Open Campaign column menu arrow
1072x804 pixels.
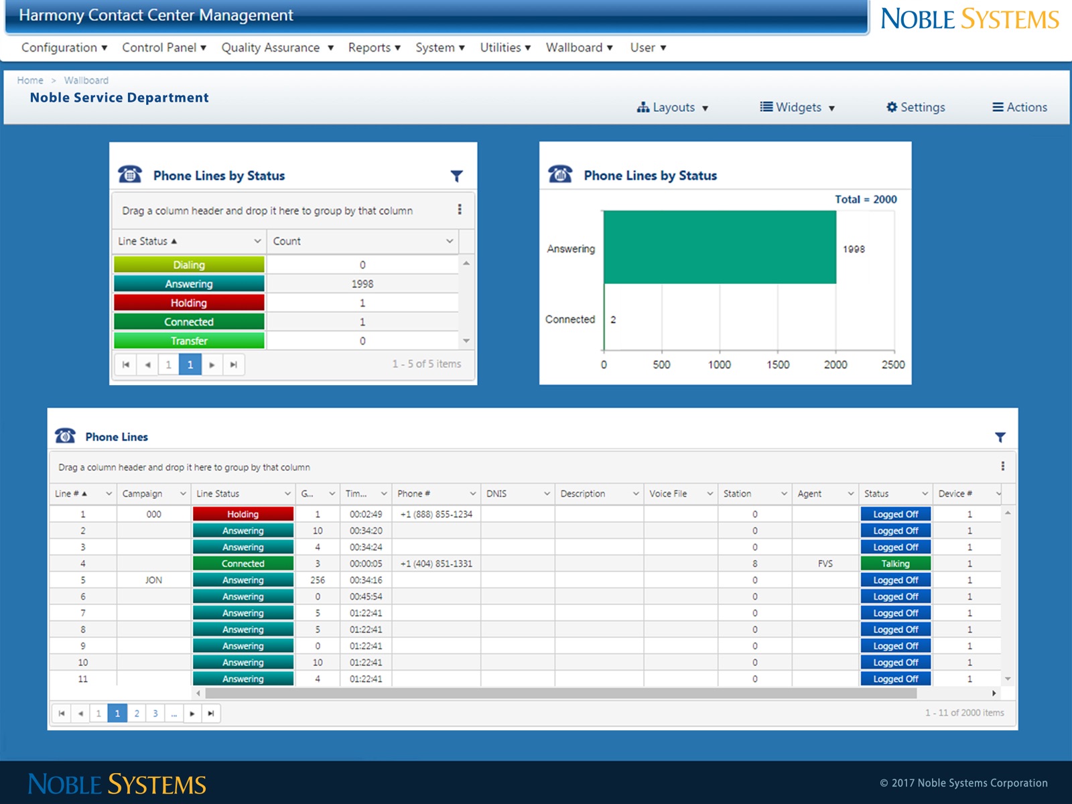click(x=182, y=494)
